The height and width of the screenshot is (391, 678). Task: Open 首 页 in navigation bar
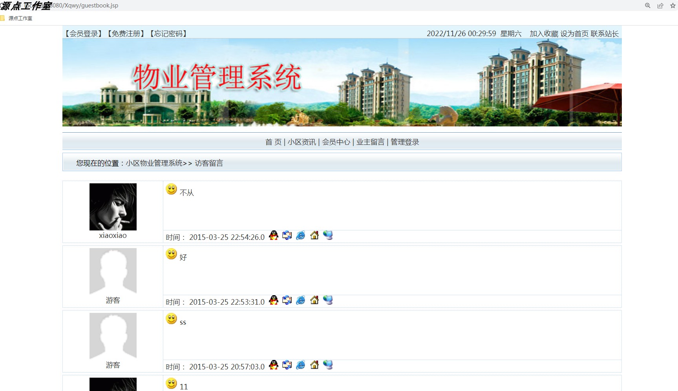(273, 142)
